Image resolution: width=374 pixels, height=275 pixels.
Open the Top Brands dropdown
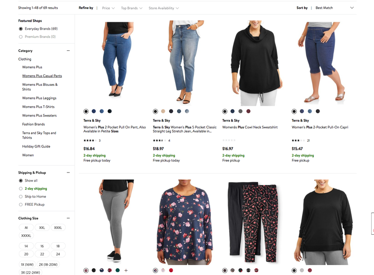132,8
